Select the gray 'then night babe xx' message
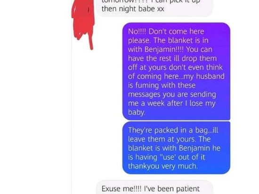259x194 pixels. point(154,8)
